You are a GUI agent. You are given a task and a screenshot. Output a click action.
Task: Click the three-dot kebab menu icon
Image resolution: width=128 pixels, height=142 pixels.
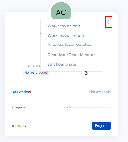click(x=108, y=22)
